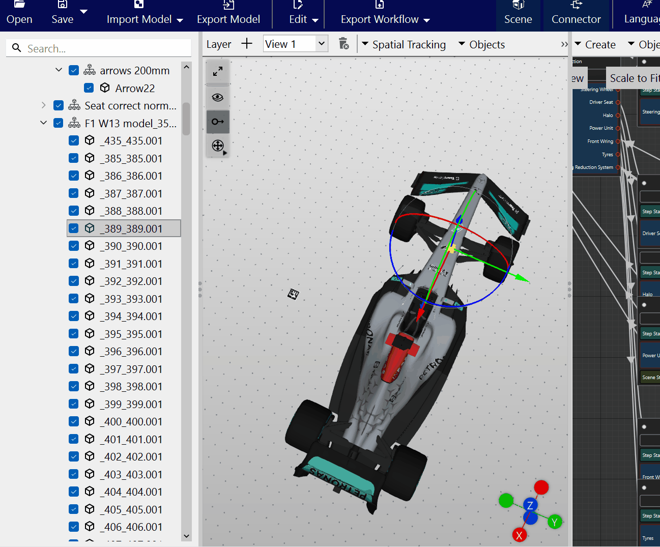Click the group icon for Seat correct norm
660x547 pixels.
74,105
